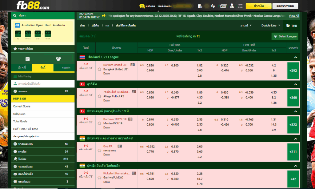Screen dimensions: 315x189
Task: Click 1x2 odds 2.53 for Bornova 1877 U19
Action: pos(199,119)
